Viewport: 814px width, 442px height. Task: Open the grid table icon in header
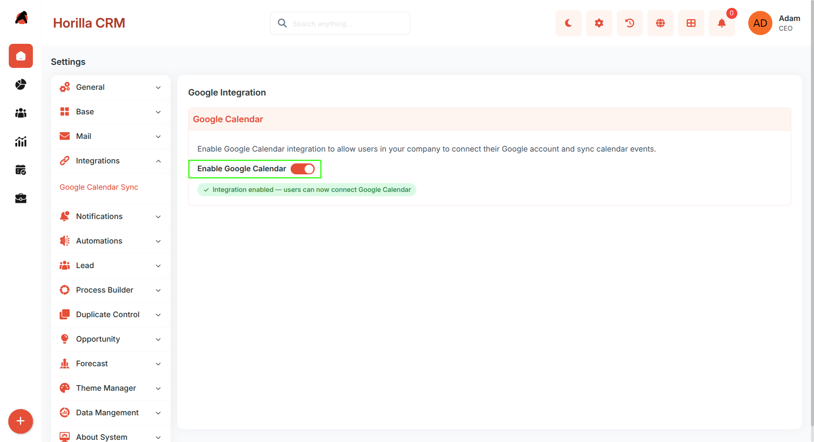click(691, 23)
